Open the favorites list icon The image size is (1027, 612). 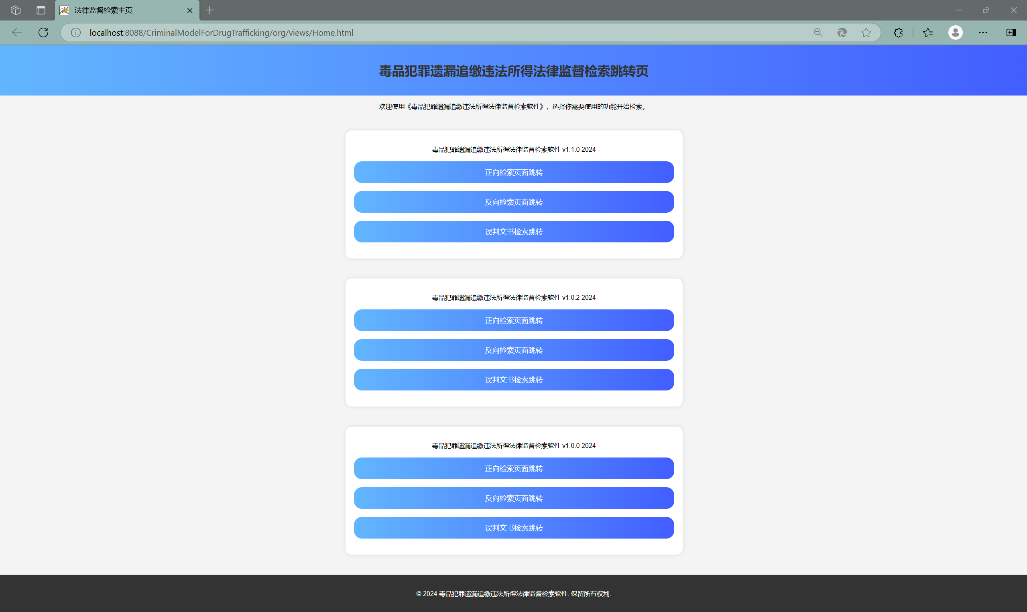pyautogui.click(x=928, y=33)
